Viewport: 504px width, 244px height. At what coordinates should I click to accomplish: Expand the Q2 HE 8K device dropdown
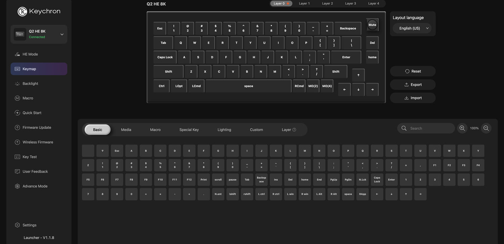click(62, 34)
